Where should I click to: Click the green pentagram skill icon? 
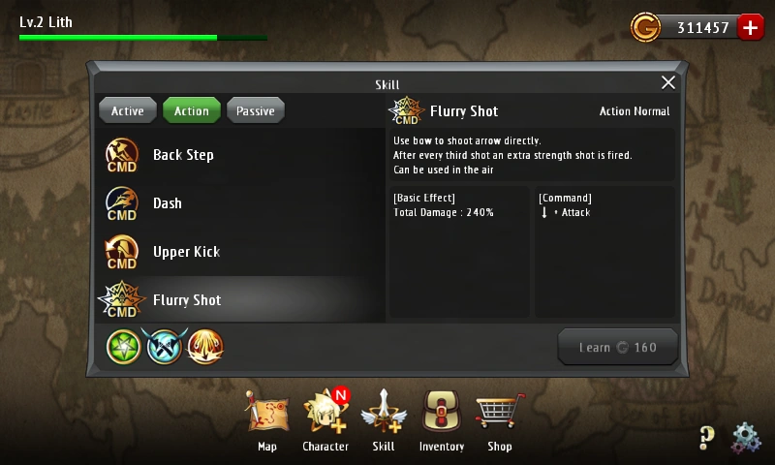124,347
